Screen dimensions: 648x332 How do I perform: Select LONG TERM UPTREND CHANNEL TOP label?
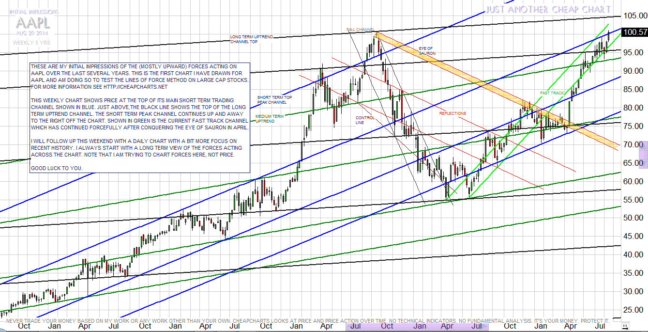(x=250, y=40)
